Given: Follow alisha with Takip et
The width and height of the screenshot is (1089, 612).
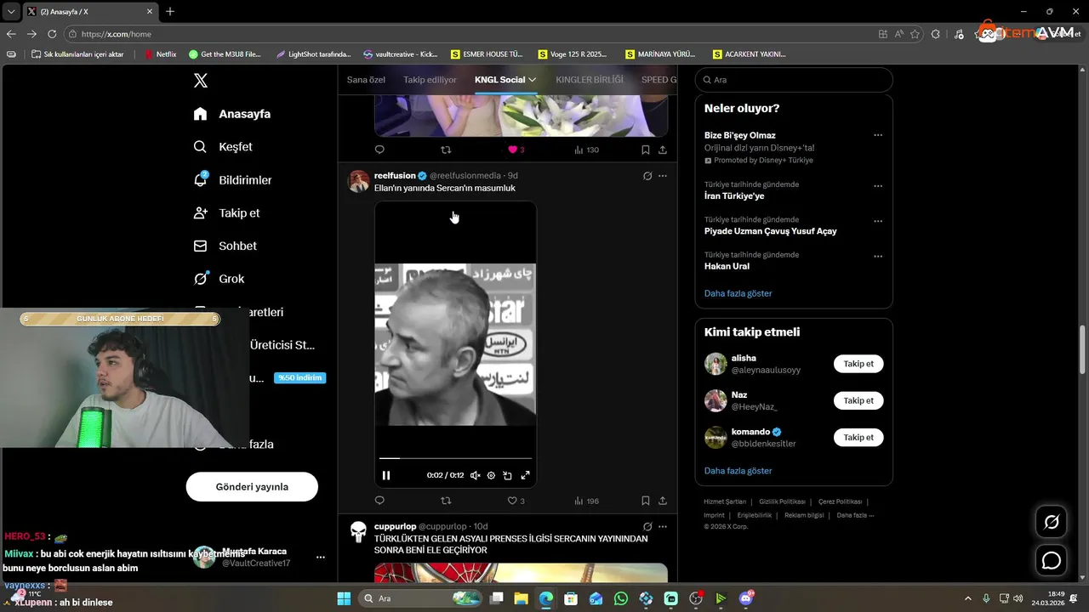Looking at the screenshot, I should pyautogui.click(x=858, y=364).
